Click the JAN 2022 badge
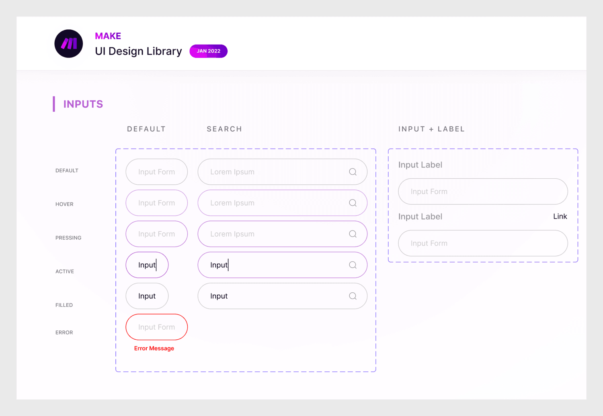The height and width of the screenshot is (416, 603). 208,51
